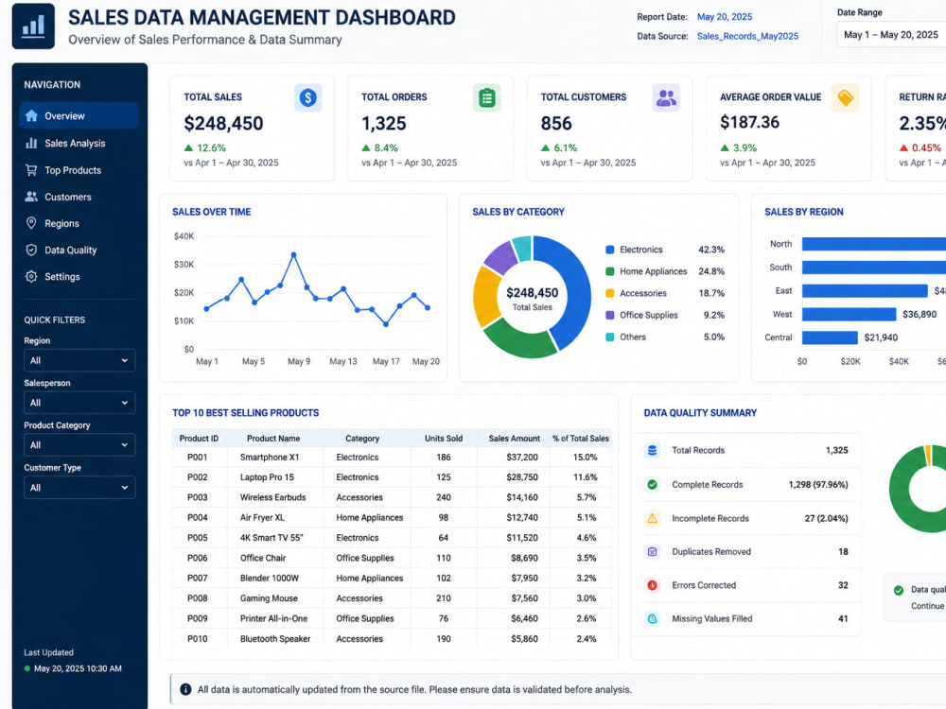Click the info icon in the footer notice

coord(185,689)
